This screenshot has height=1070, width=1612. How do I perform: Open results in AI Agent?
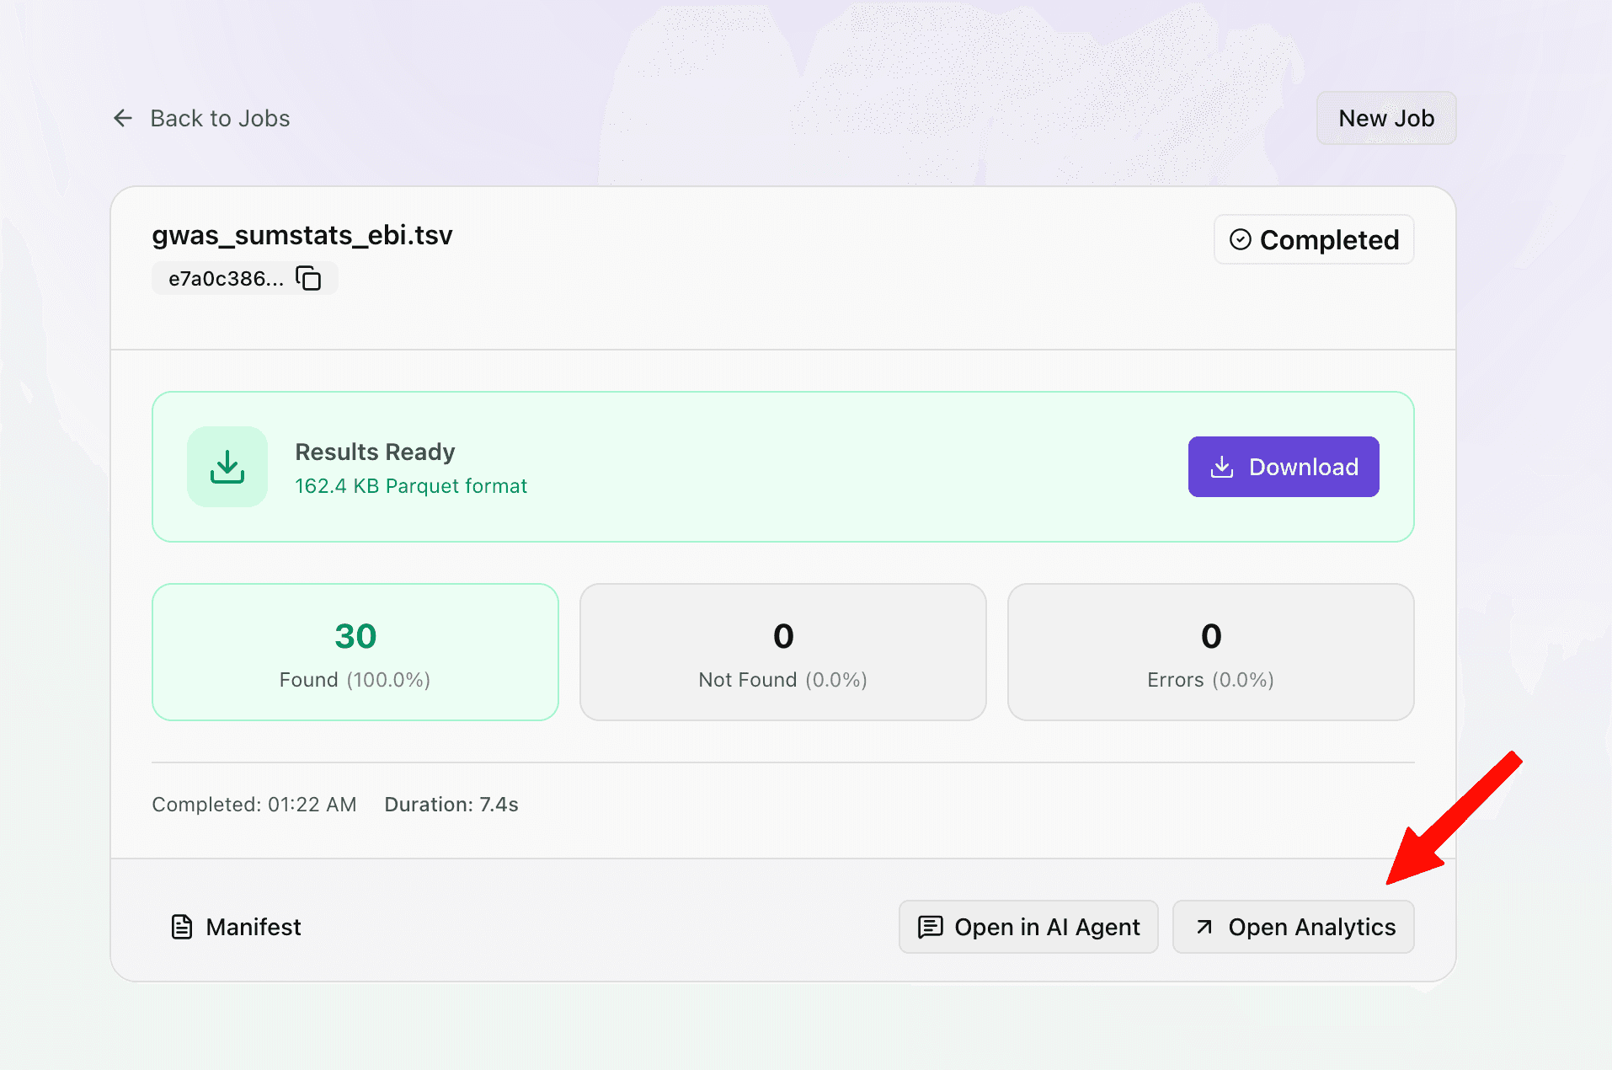point(1028,927)
